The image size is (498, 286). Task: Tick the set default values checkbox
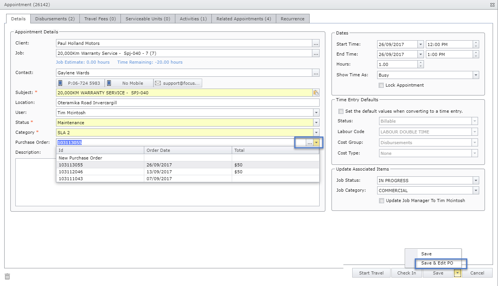click(x=341, y=111)
